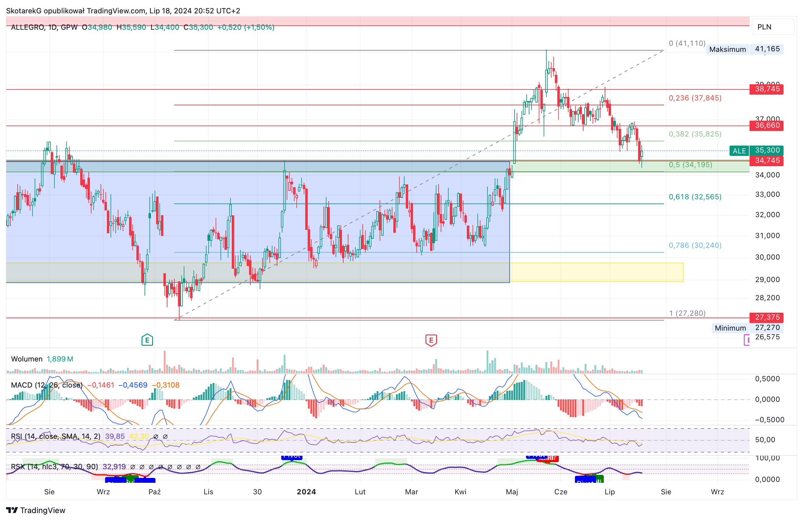Click the TradingView logo at bottom left
Image resolution: width=803 pixels, height=521 pixels.
click(36, 510)
